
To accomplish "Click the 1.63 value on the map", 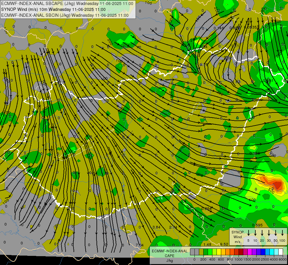I will click(x=237, y=82).
